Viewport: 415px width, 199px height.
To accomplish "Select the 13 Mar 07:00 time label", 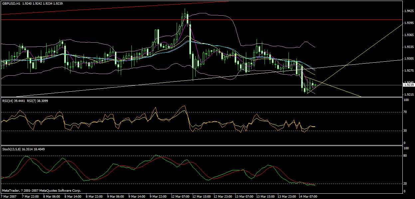I will click(x=244, y=197).
